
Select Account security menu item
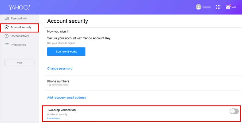[19, 28]
